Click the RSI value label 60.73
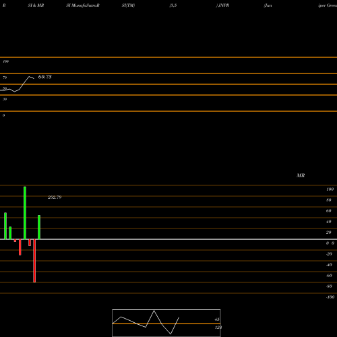The width and height of the screenshot is (337, 337). (x=44, y=77)
